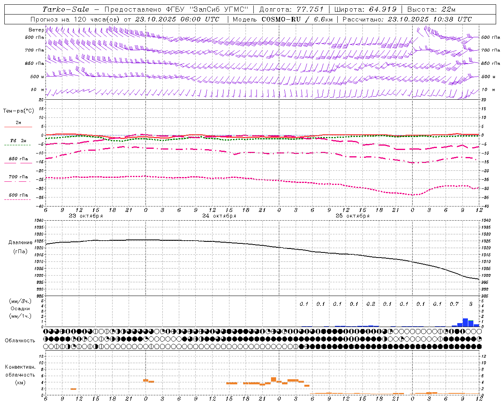Click the Ветер wind panel label

(x=36, y=30)
